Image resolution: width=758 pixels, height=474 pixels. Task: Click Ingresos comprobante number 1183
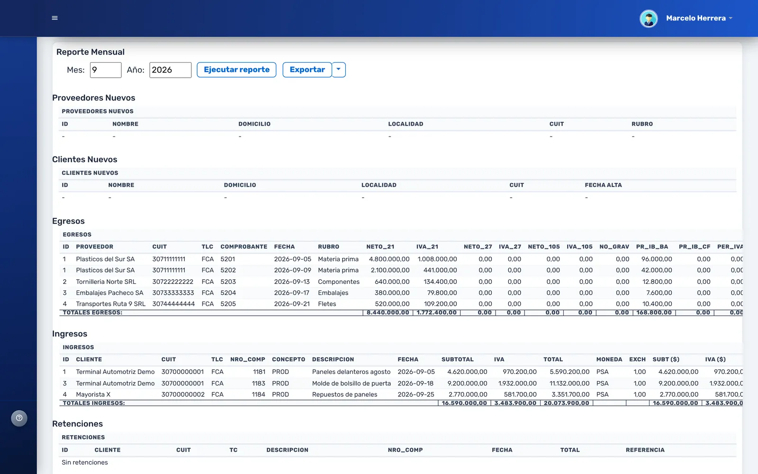[x=259, y=383]
